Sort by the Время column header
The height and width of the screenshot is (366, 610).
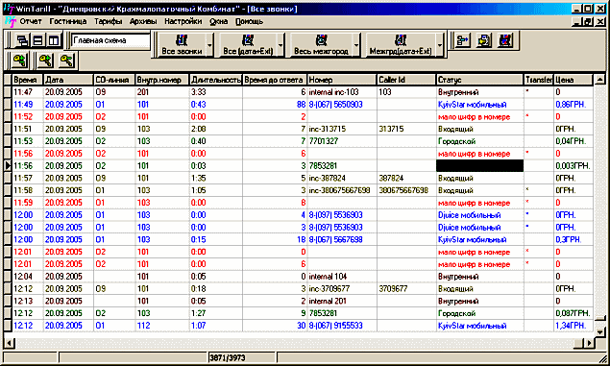(28, 80)
